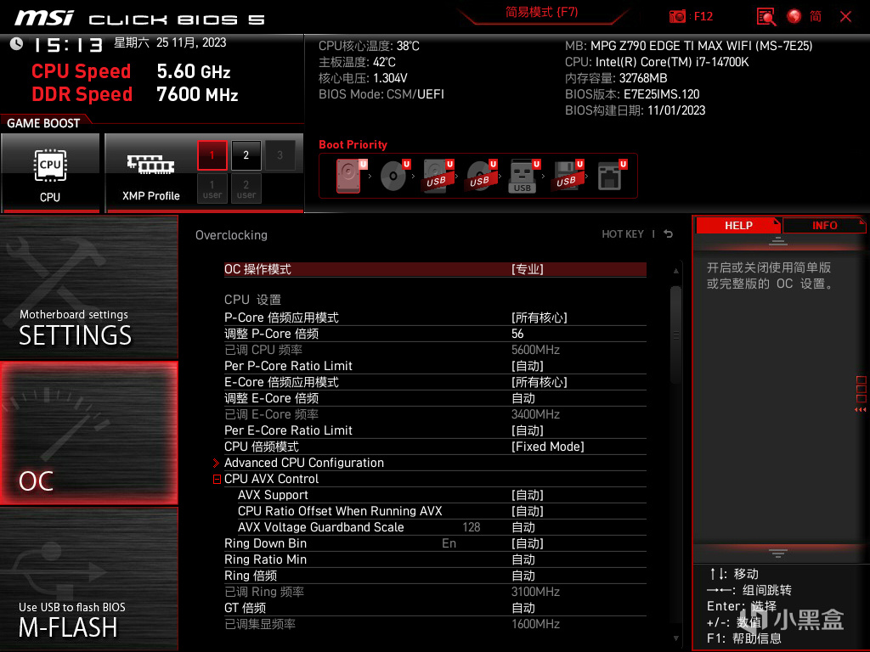870x652 pixels.
Task: Change the OC 操作模式 setting
Action: [435, 269]
